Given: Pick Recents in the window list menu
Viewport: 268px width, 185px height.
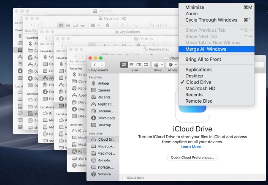Looking at the screenshot, I should pyautogui.click(x=216, y=95).
